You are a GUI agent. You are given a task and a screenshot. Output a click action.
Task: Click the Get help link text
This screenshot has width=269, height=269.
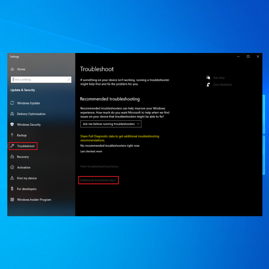(219, 78)
